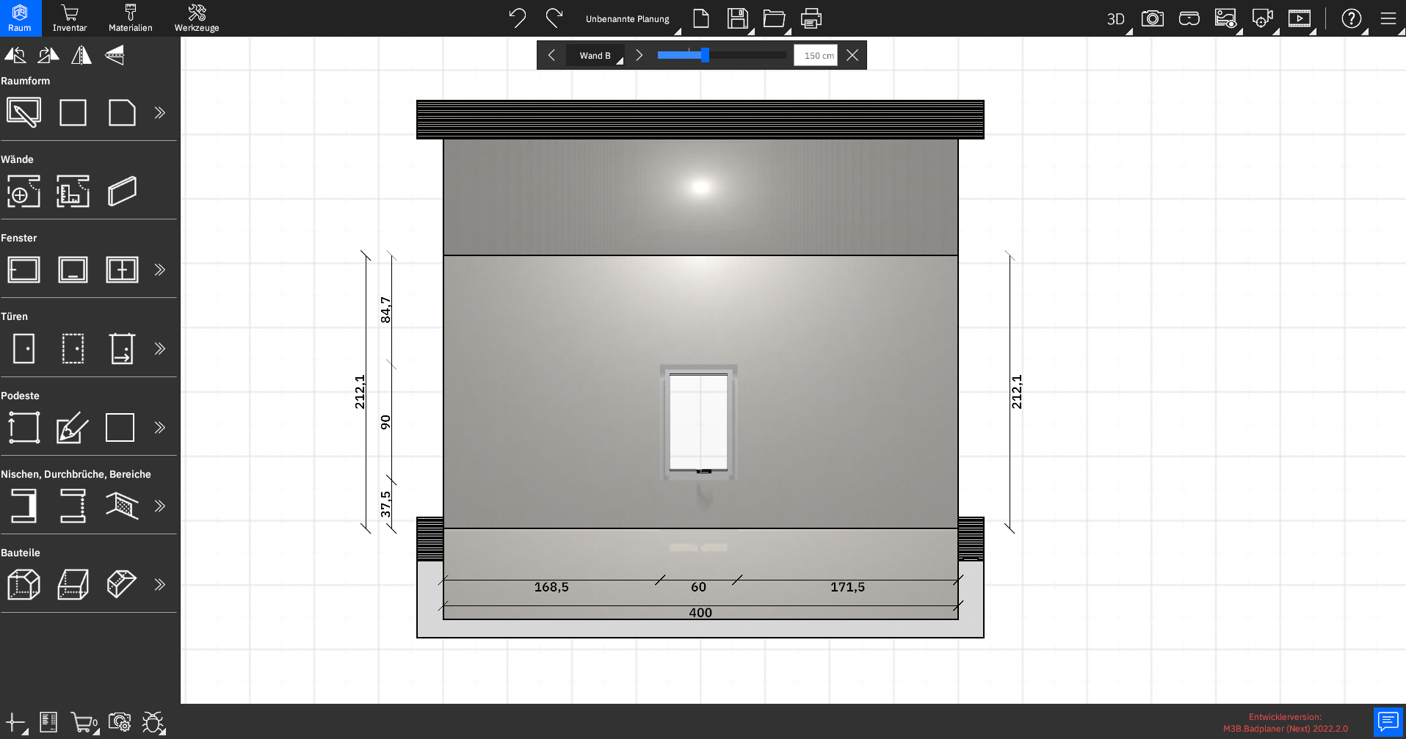This screenshot has height=739, width=1406.
Task: Select the second Fenster window type
Action: (x=73, y=270)
